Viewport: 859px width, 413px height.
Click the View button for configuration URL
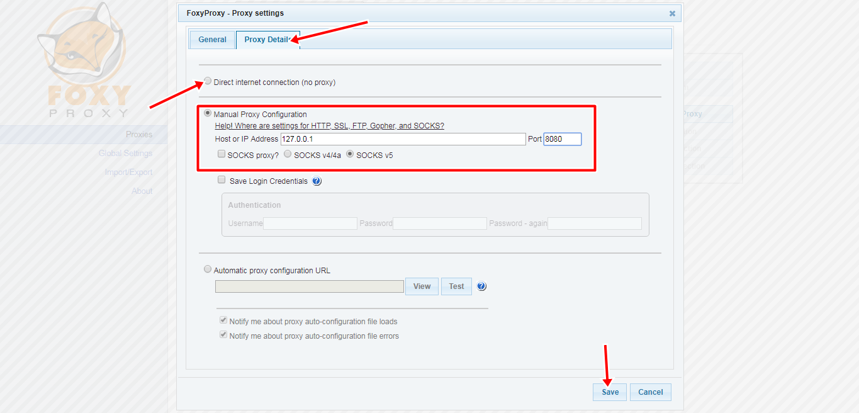point(421,286)
